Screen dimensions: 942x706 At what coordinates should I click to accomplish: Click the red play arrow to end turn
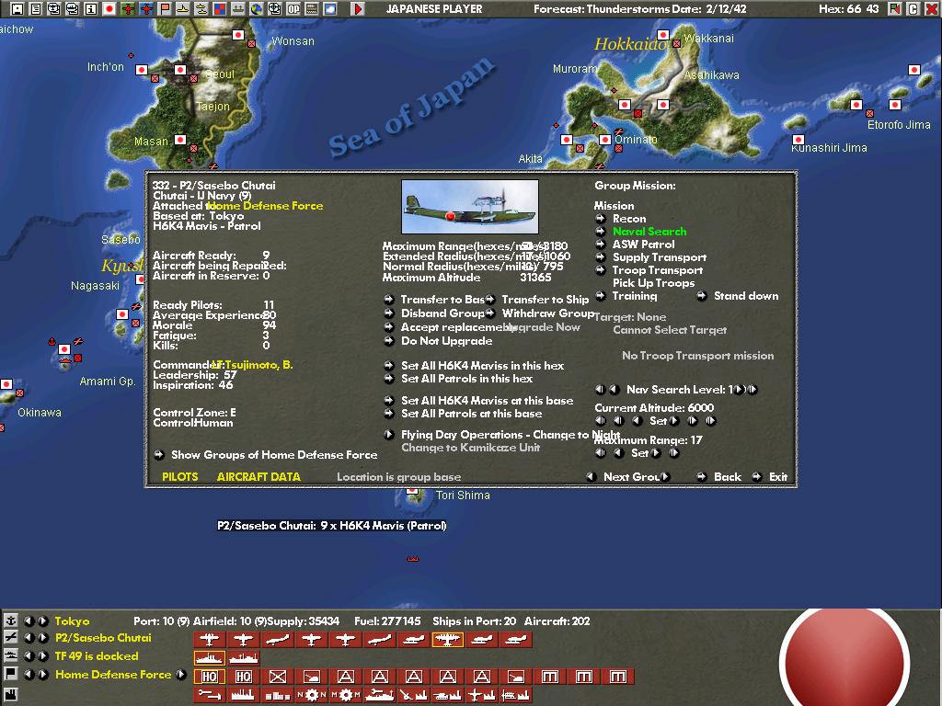coord(358,9)
